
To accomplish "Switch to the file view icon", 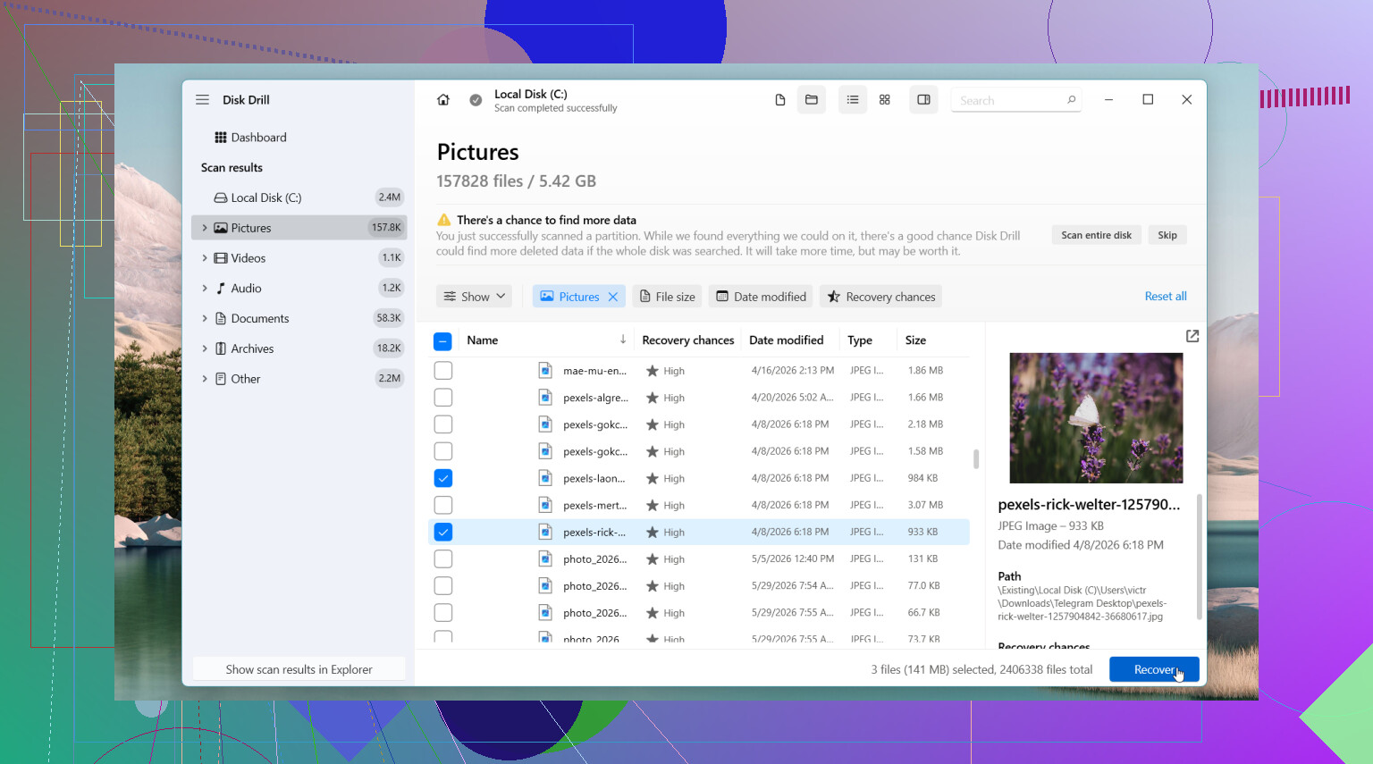I will (x=779, y=100).
